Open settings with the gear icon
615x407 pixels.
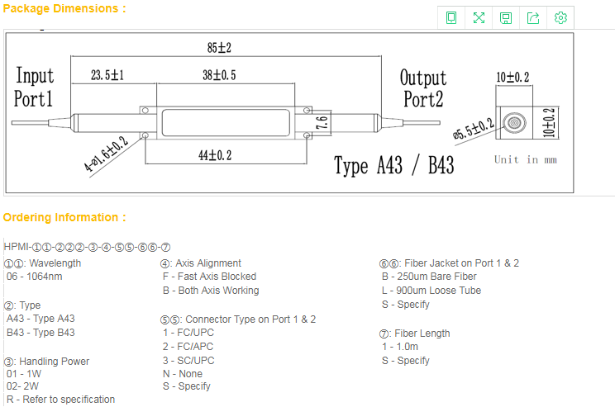(560, 18)
